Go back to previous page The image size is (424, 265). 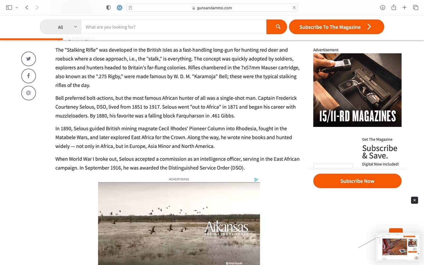click(x=27, y=8)
